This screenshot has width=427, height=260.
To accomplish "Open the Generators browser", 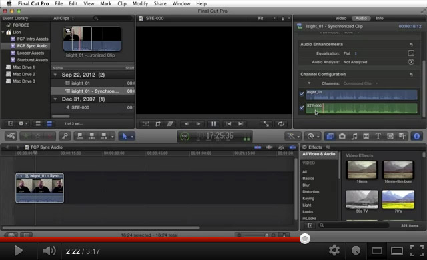I will (x=390, y=136).
